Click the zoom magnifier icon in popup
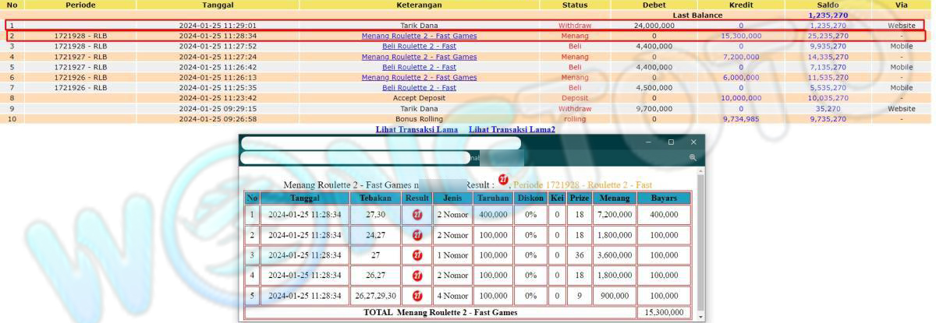This screenshot has height=323, width=936. point(692,158)
